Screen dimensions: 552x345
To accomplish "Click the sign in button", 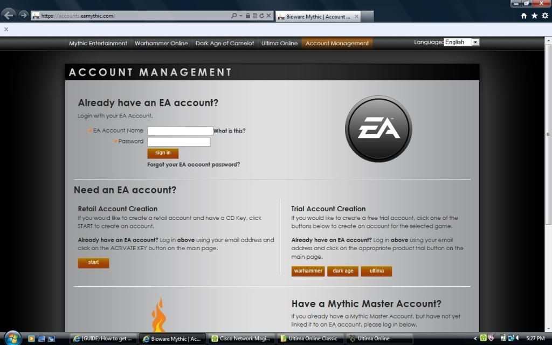I will click(x=163, y=153).
